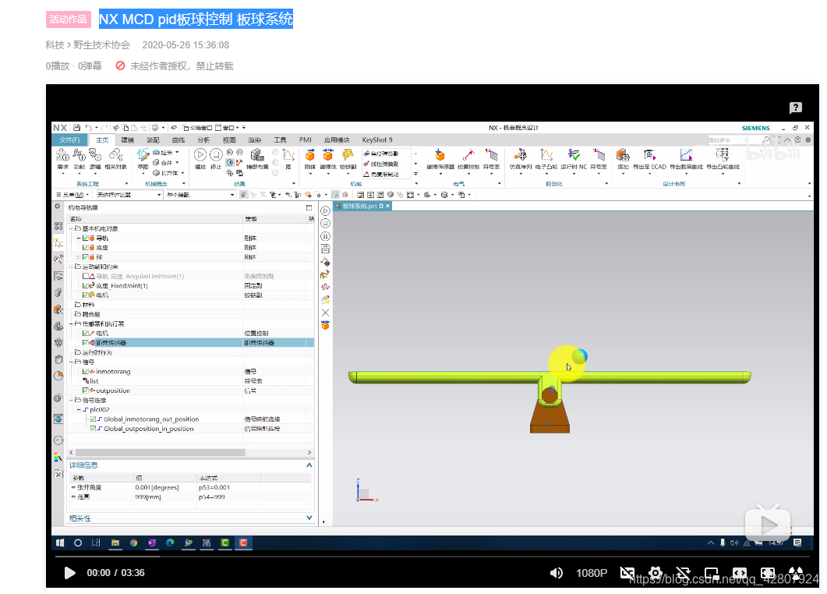Switch to the 建模 ribbon tab
This screenshot has width=827, height=594.
click(x=128, y=140)
